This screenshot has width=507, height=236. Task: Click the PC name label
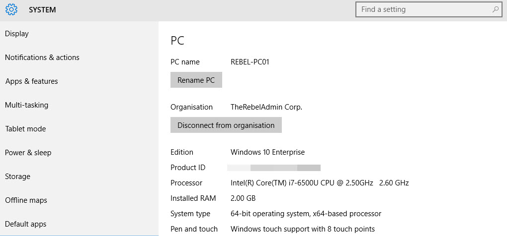tap(185, 62)
